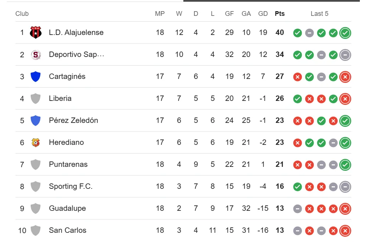Click Cartaginés' most recent loss icon

(x=345, y=77)
